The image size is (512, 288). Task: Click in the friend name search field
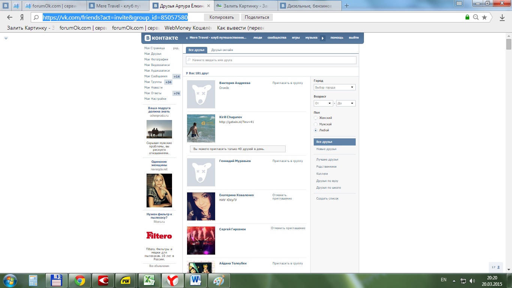(271, 60)
